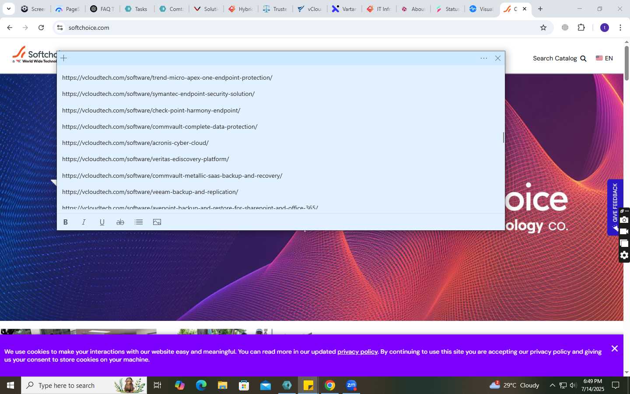Viewport: 630px width, 394px height.
Task: Click the symantec-endpoint-security-solution URL line
Action: click(x=158, y=94)
